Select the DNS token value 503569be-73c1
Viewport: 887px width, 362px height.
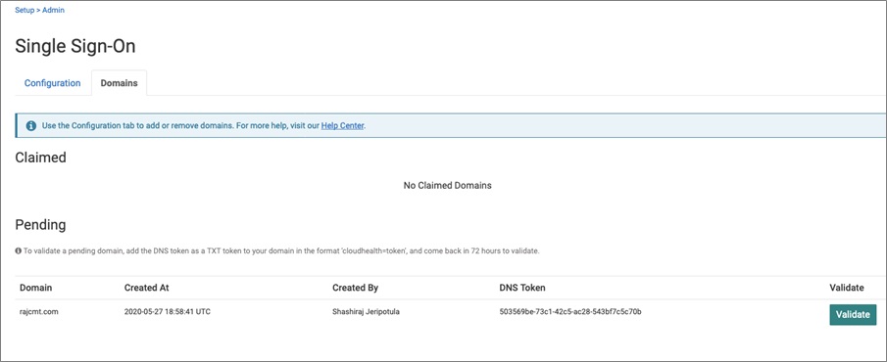tap(570, 311)
